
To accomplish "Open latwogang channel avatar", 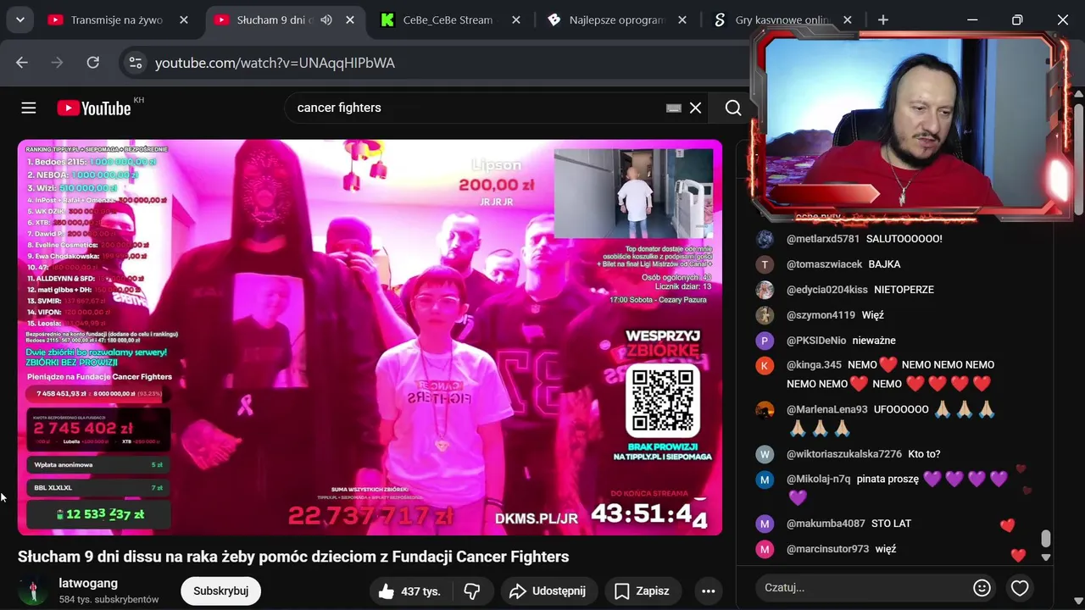I will point(33,591).
